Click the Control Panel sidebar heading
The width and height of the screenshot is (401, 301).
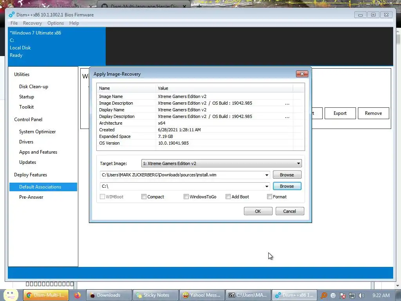click(28, 119)
